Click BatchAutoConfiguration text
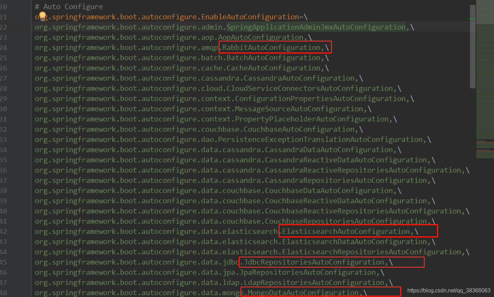 273,58
